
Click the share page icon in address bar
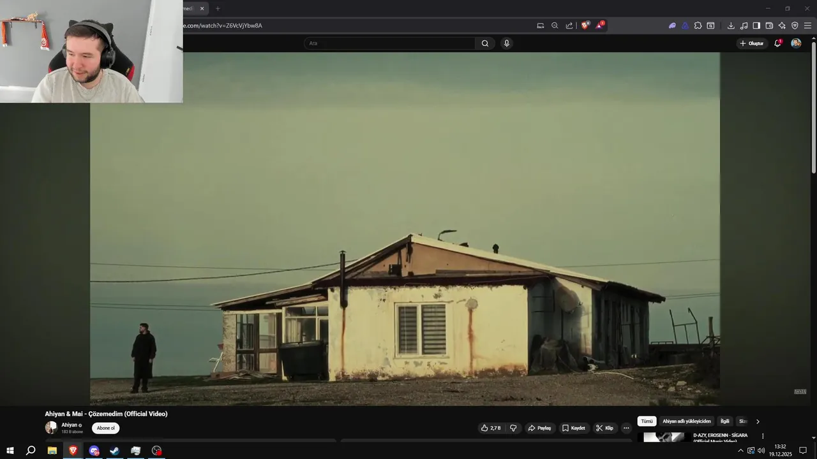click(569, 25)
